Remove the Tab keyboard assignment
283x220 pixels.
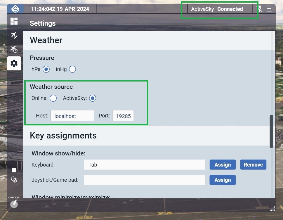253,165
